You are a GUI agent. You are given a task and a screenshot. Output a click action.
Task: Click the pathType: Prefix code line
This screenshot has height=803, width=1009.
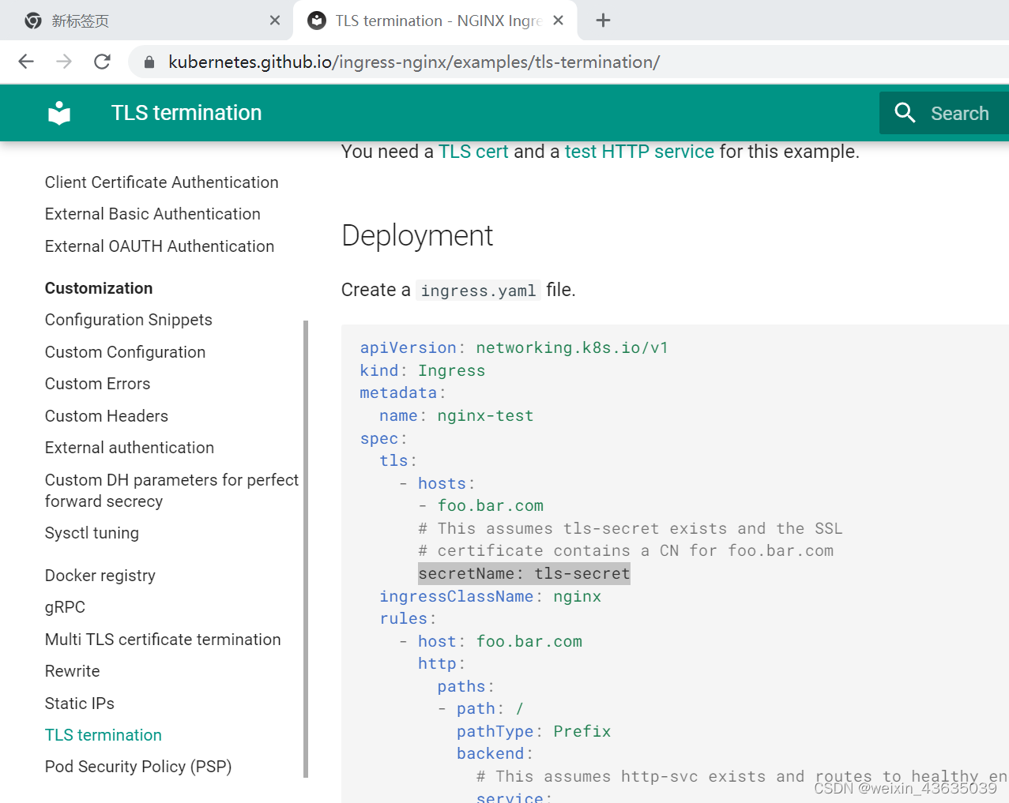533,731
